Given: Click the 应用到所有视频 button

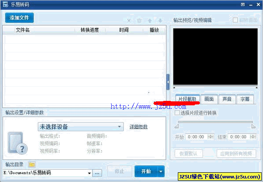Looking at the screenshot, I should [x=237, y=153].
